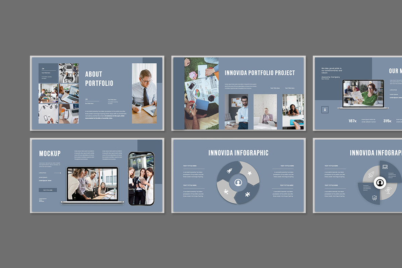Select the 'We take great pride' text block

coord(332,71)
